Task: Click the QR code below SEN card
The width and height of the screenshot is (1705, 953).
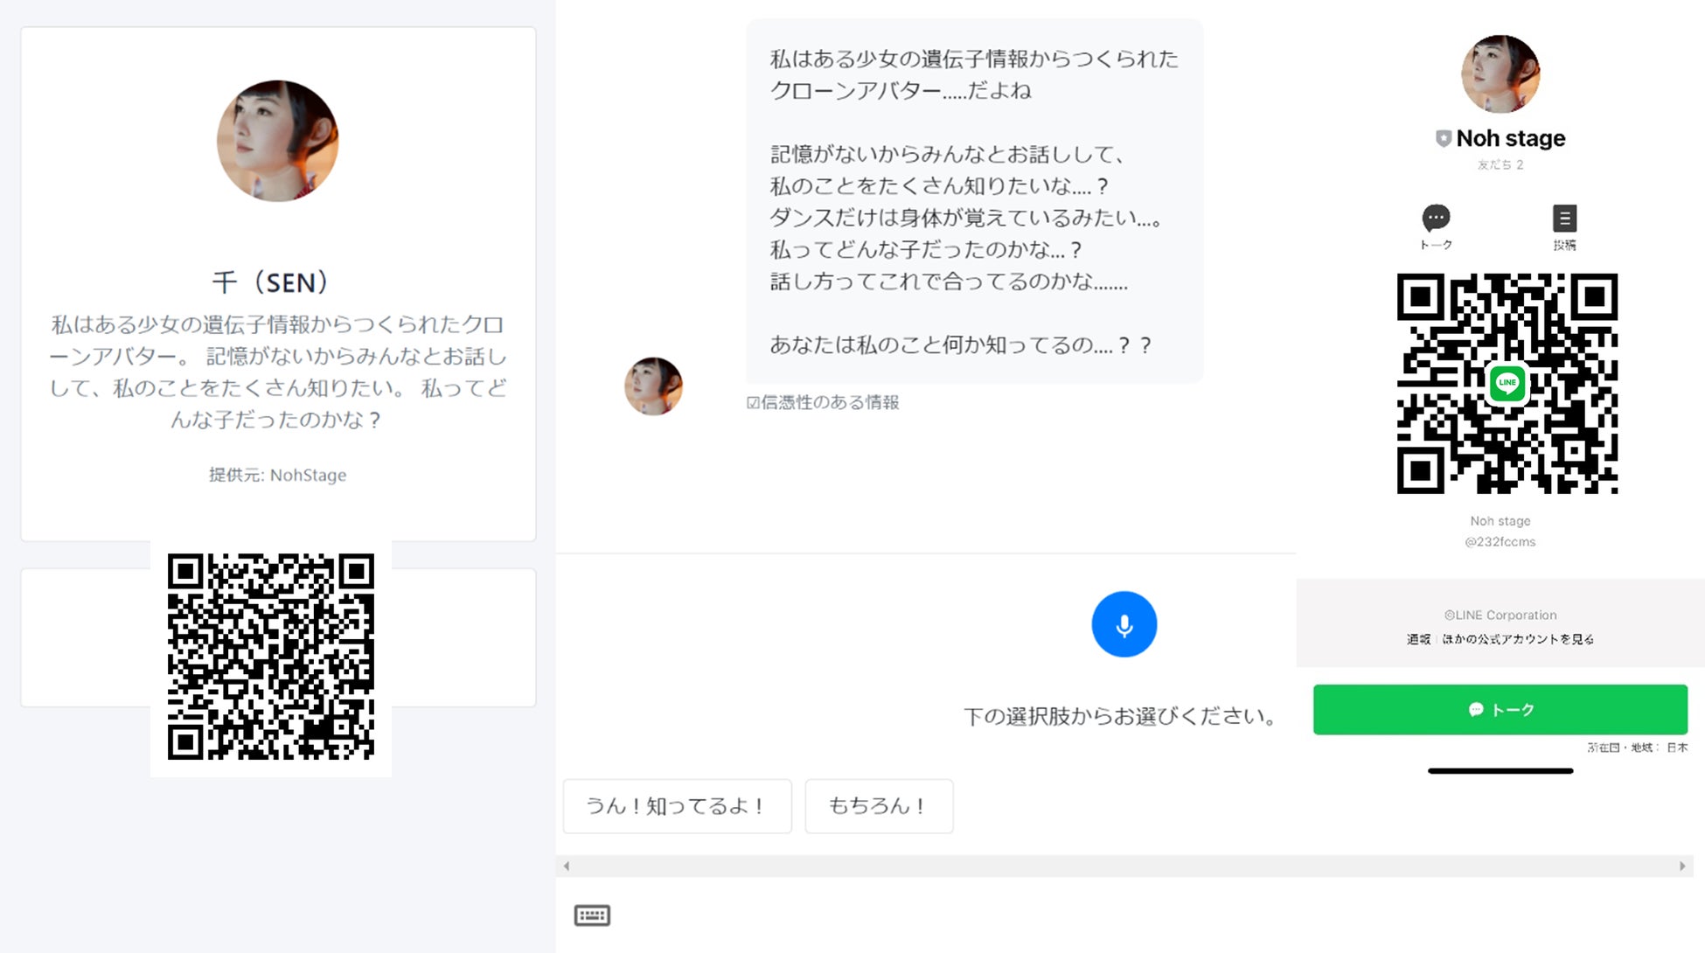Action: pyautogui.click(x=271, y=657)
